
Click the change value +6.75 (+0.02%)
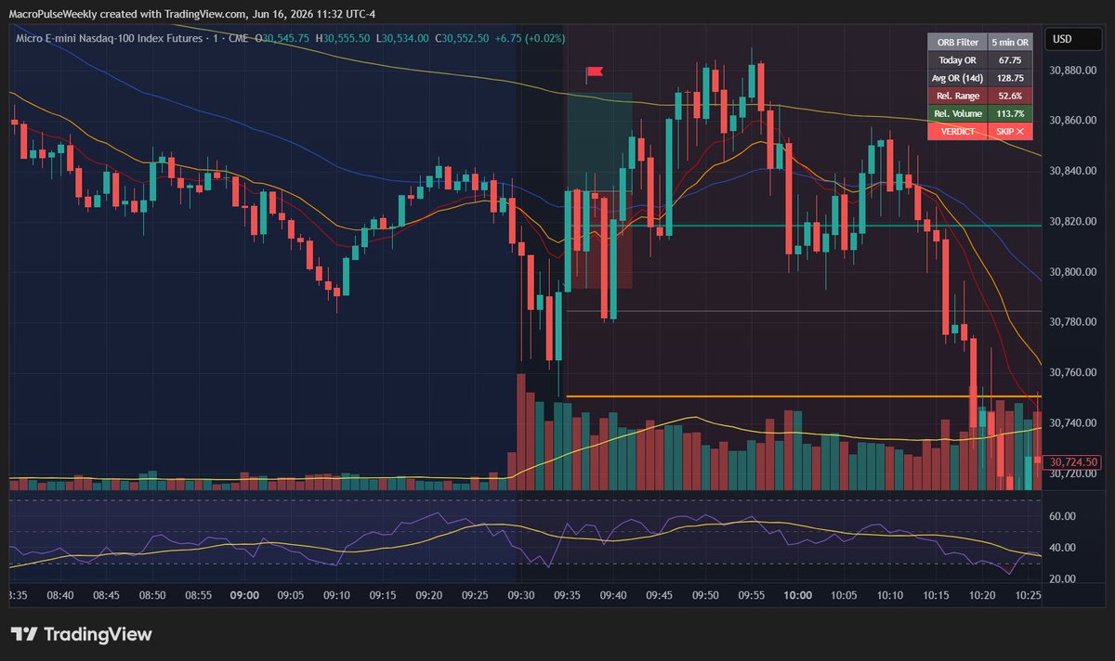click(530, 38)
